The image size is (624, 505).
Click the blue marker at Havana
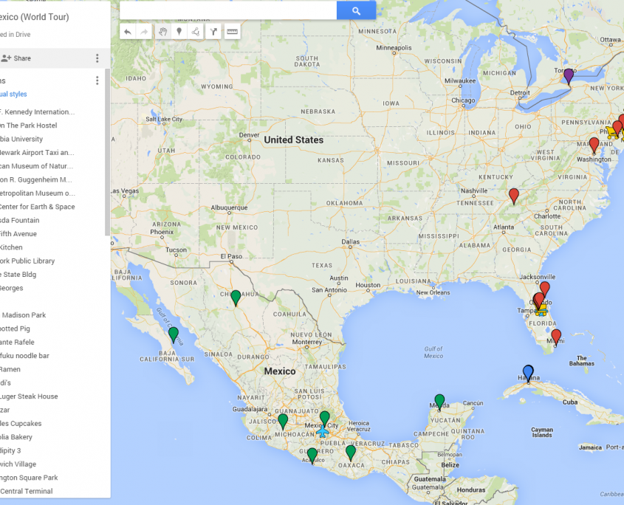[x=528, y=371]
